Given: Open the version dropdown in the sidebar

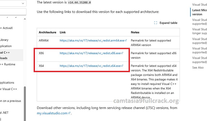Looking at the screenshot, I should (x=13, y=3).
